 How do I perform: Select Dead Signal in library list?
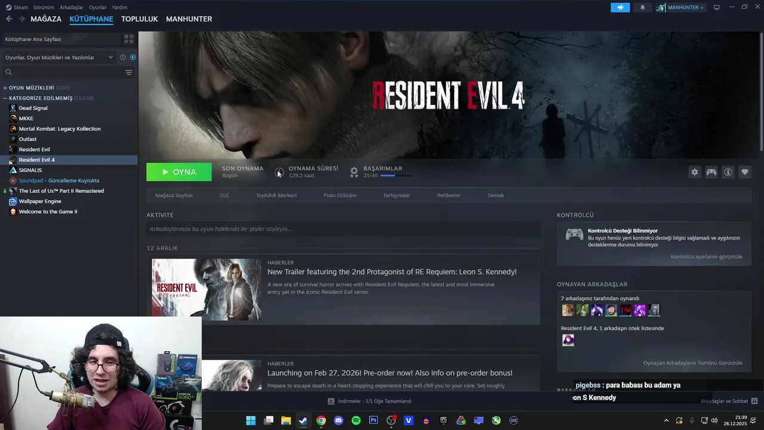pos(33,108)
